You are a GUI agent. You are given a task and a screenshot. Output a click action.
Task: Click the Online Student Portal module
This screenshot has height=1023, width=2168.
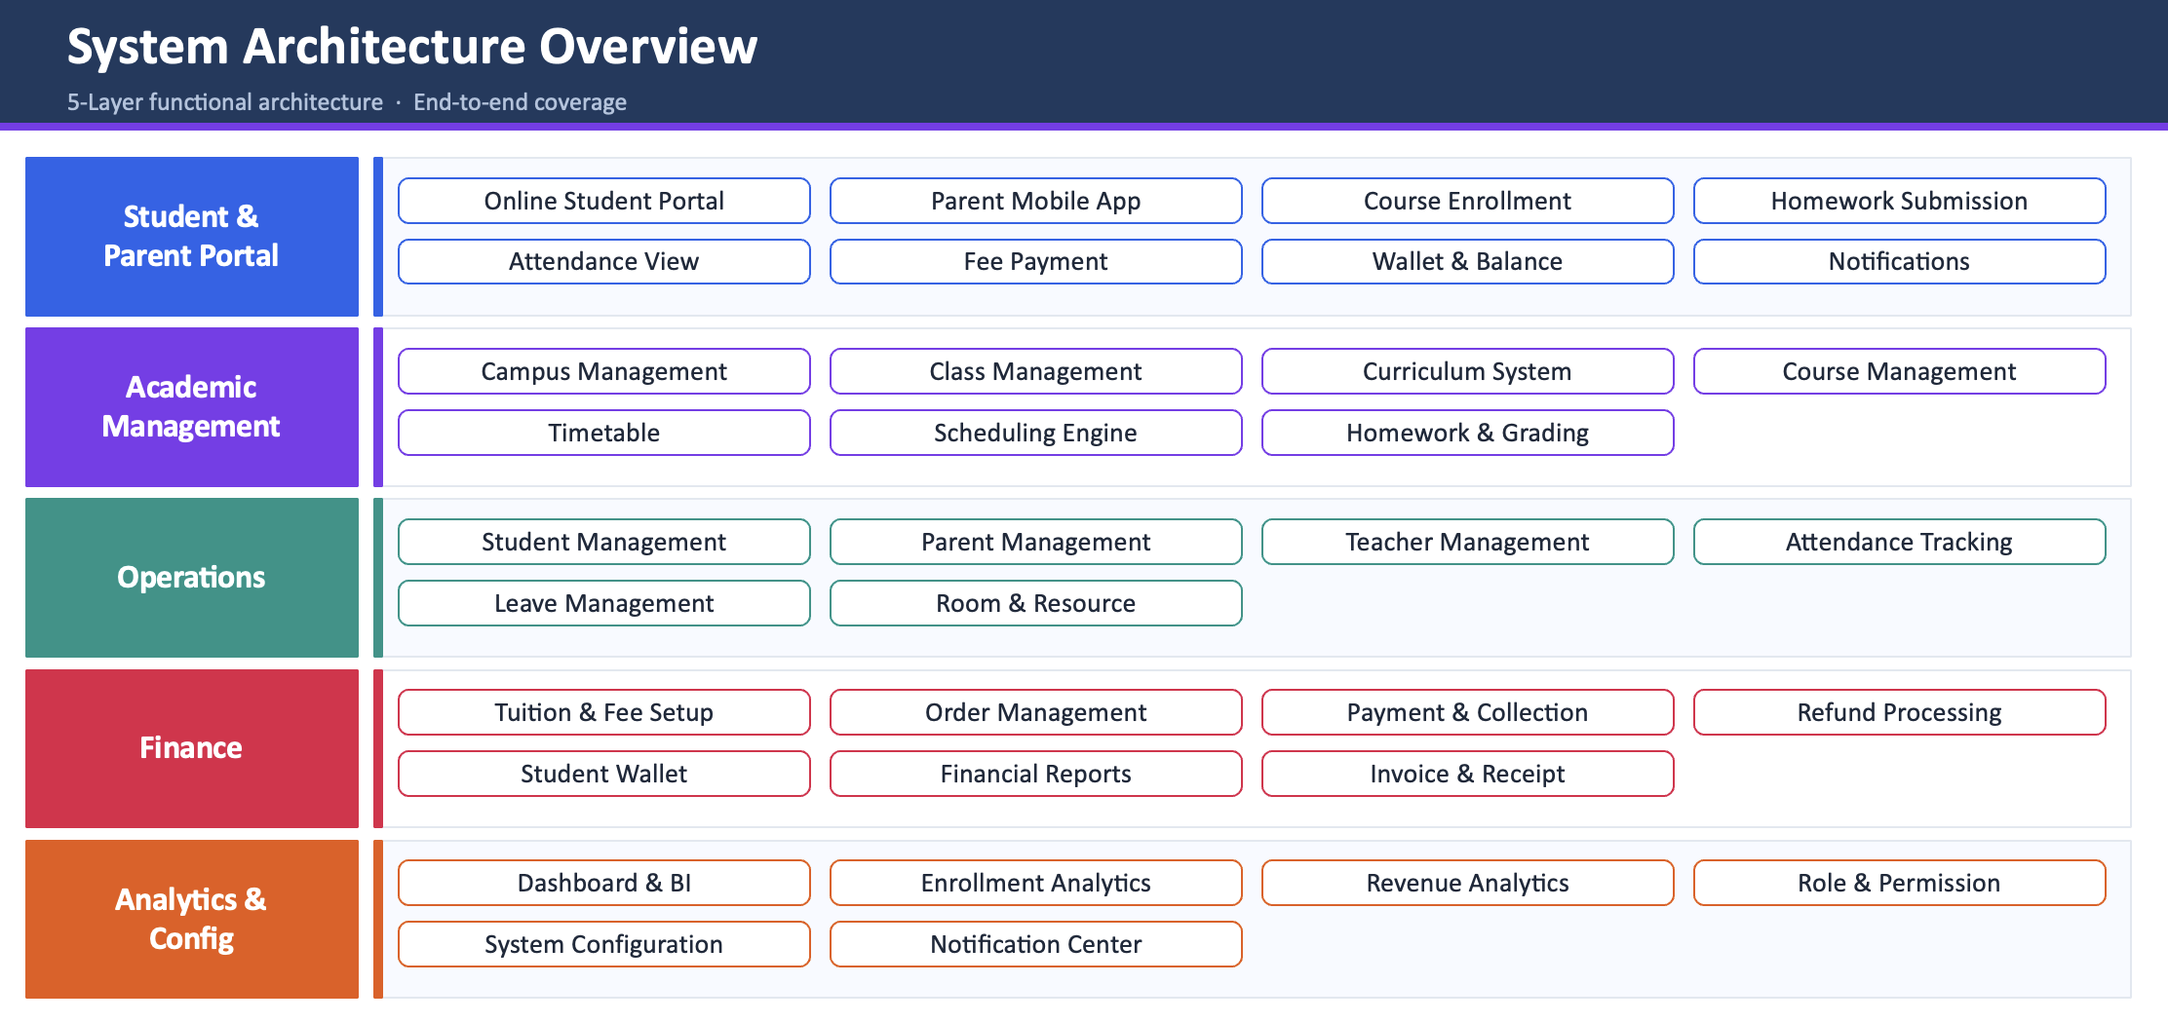pyautogui.click(x=603, y=201)
